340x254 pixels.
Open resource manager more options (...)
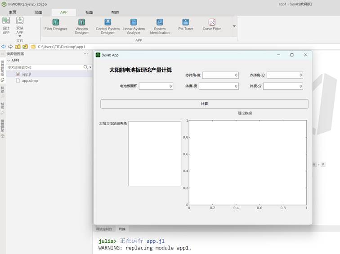pyautogui.click(x=86, y=54)
